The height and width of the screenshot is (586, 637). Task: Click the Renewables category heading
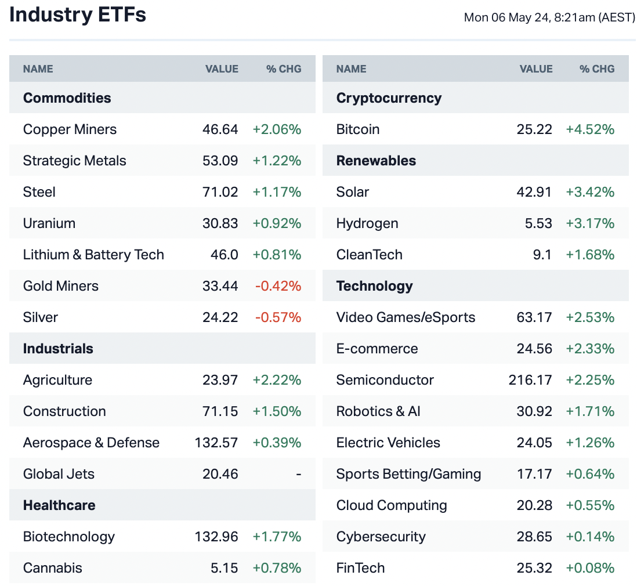[376, 161]
